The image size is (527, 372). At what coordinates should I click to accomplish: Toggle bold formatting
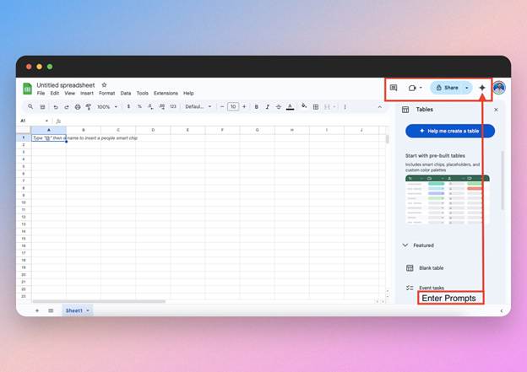click(x=256, y=107)
